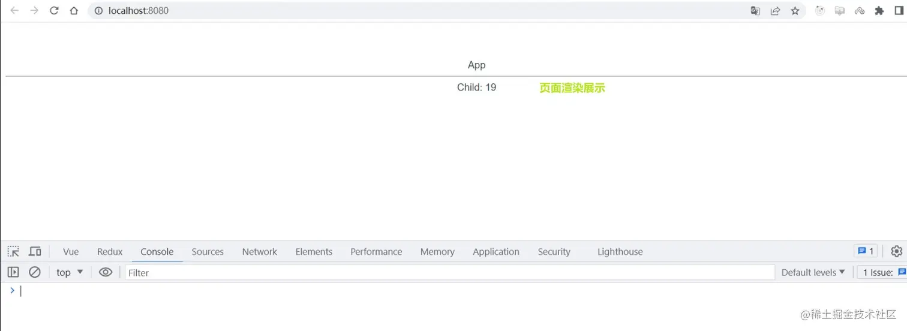Click the share page icon
Image resolution: width=907 pixels, height=331 pixels.
775,11
